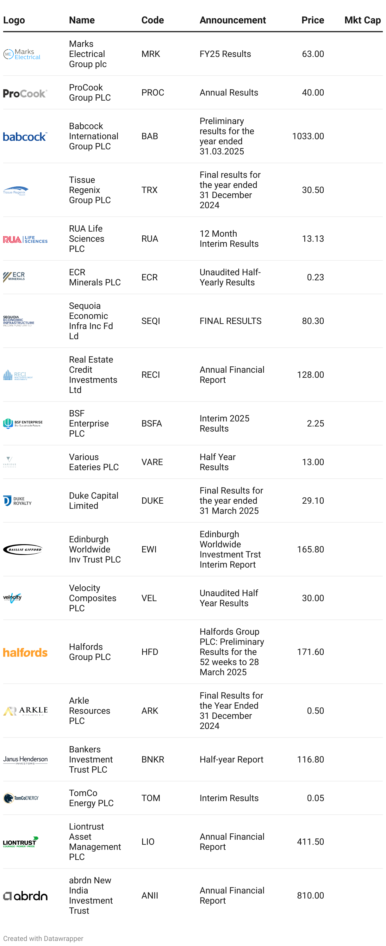Click the abrdn logo
The image size is (386, 946).
(x=25, y=896)
